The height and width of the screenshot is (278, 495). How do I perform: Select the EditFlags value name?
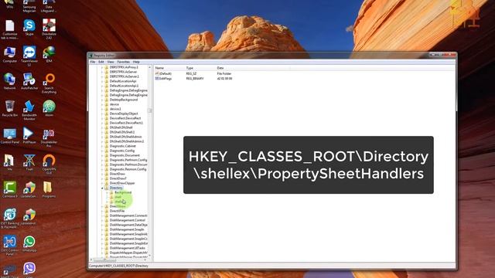tap(166, 79)
